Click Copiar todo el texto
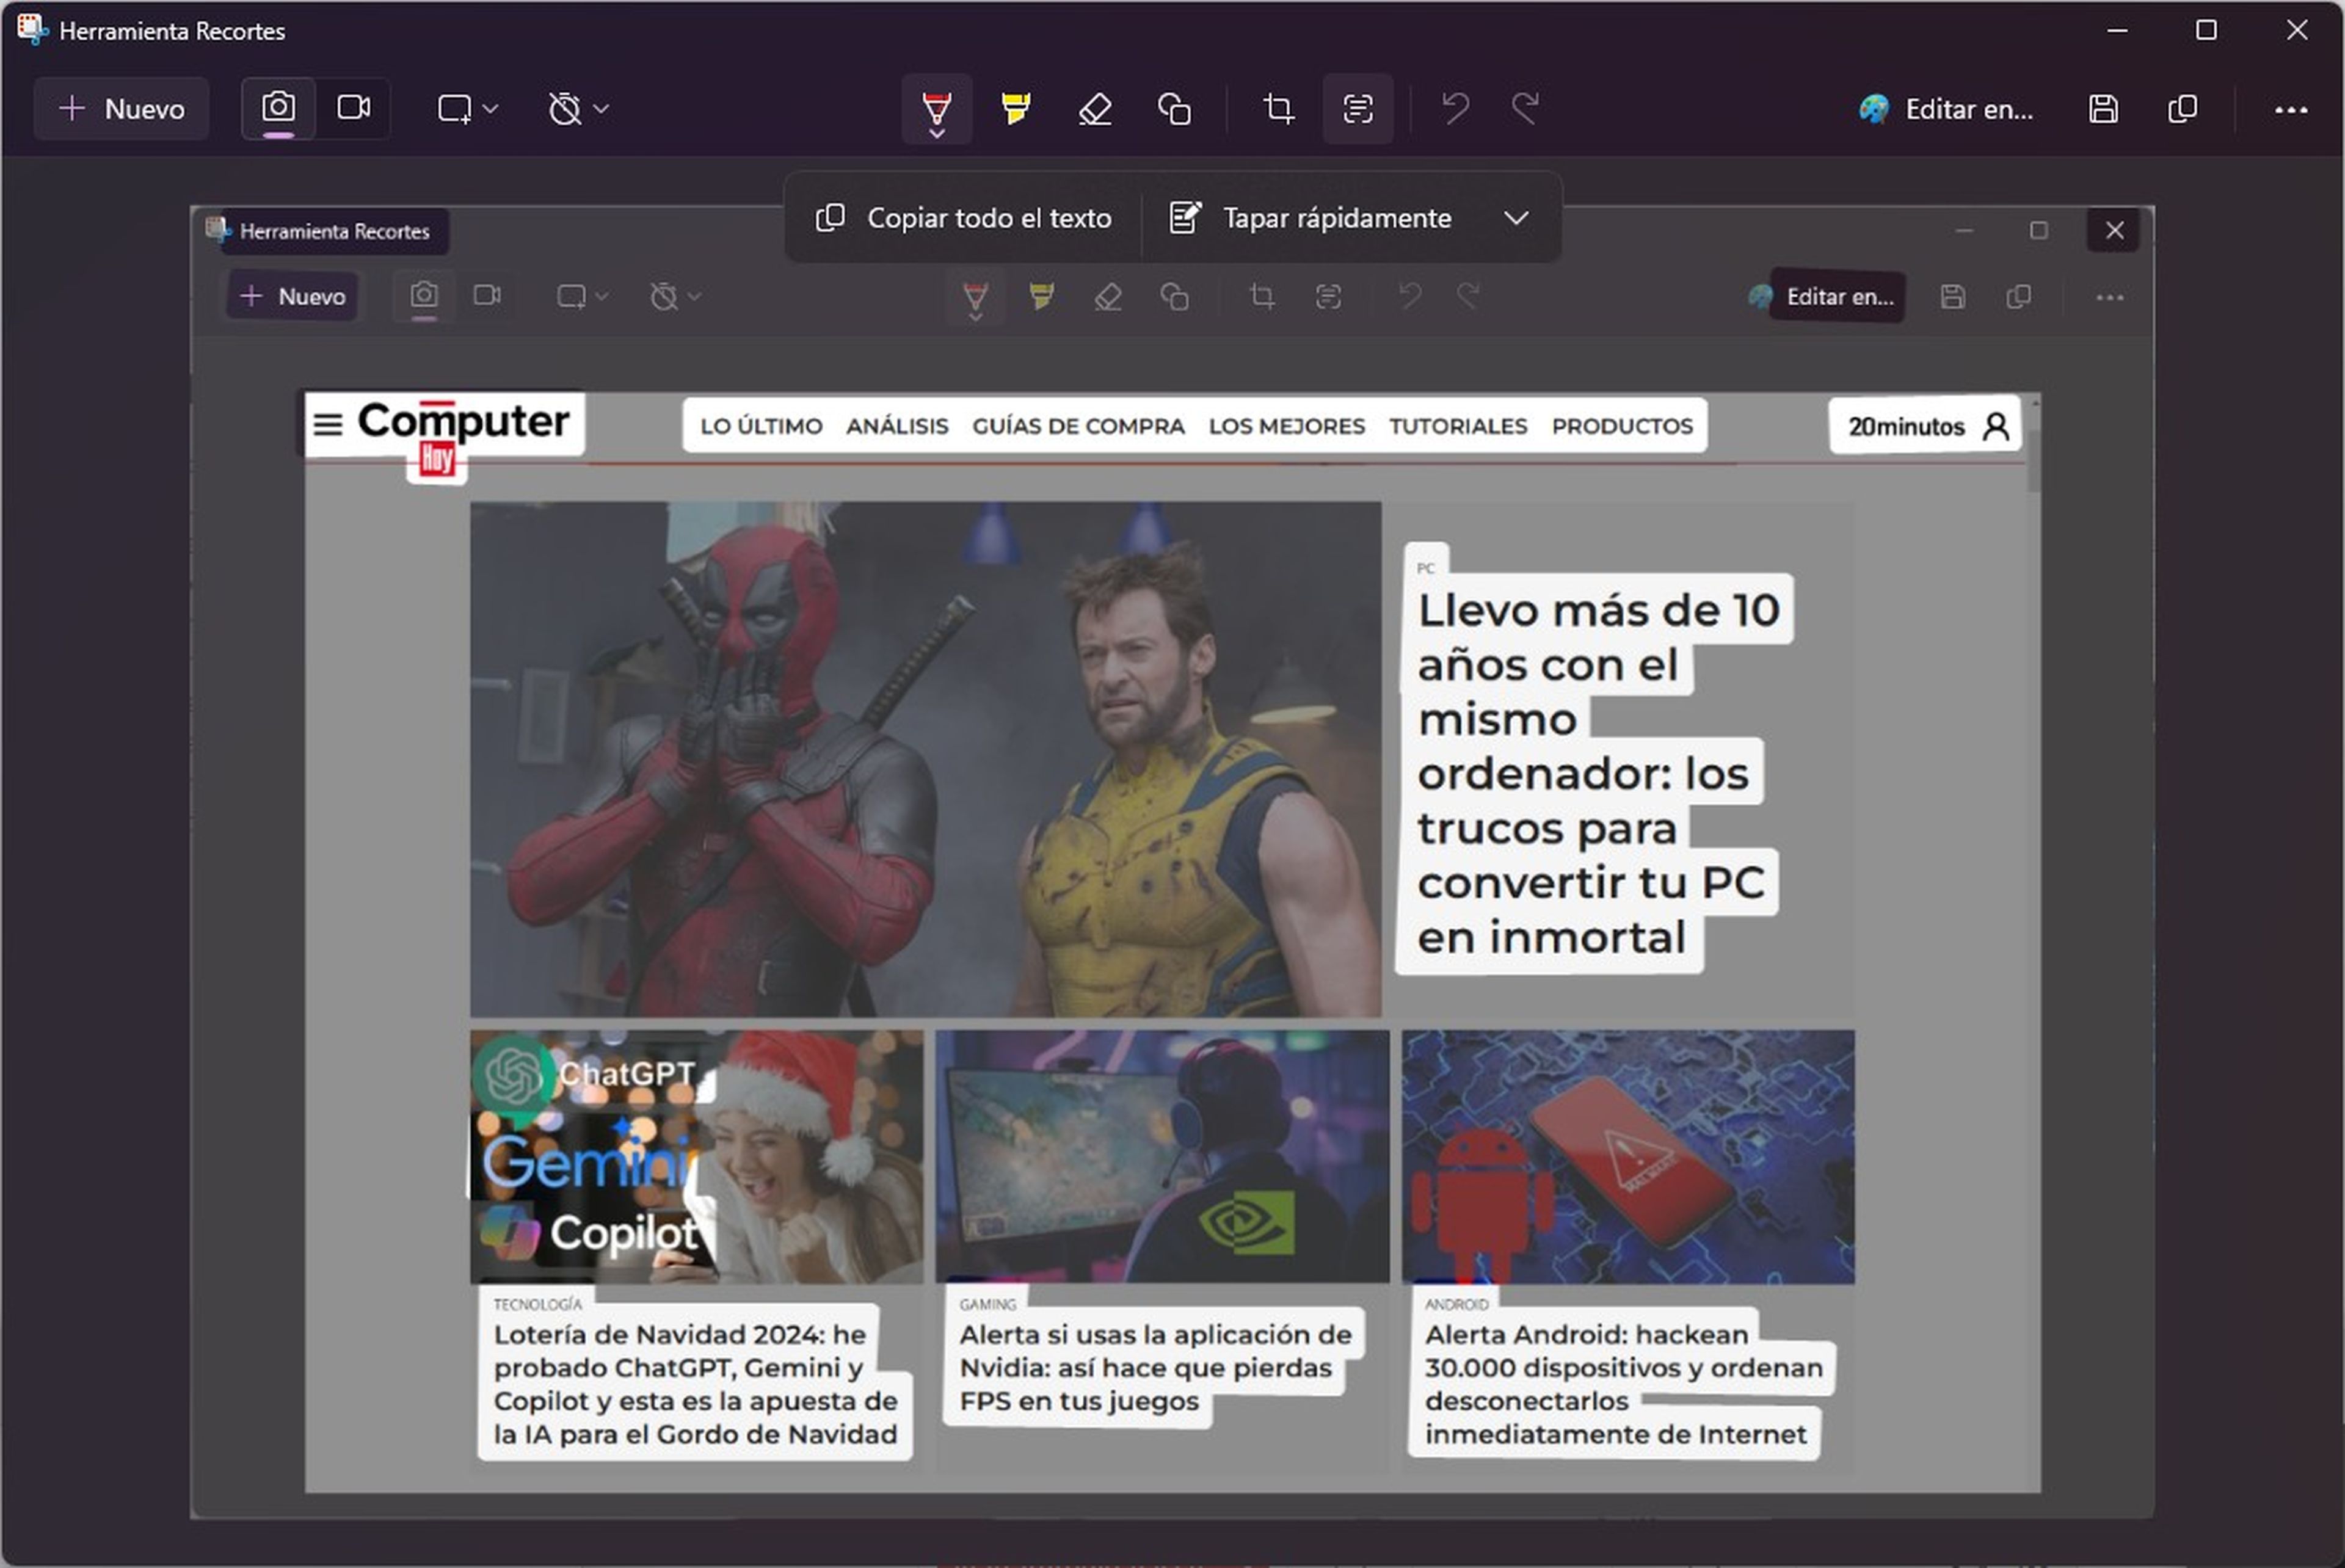This screenshot has width=2345, height=1568. (x=964, y=217)
